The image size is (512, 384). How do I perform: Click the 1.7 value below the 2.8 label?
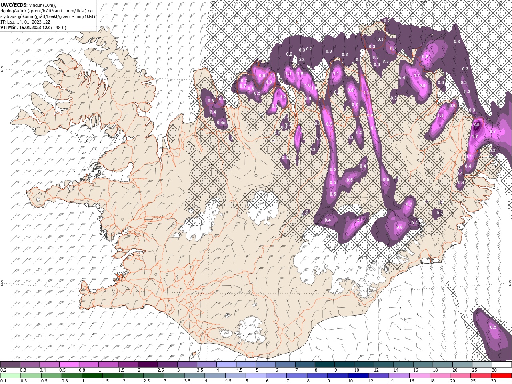[x=475, y=136]
